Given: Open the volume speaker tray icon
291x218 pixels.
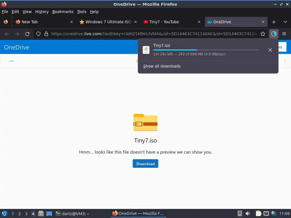Looking at the screenshot, I should (x=248, y=213).
